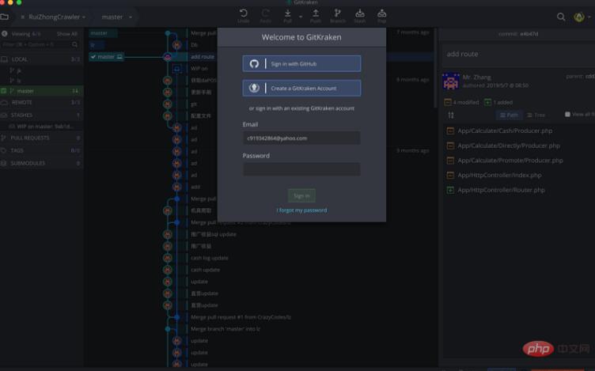This screenshot has height=371, width=595.
Task: Open App/HttpController/Router.php added file
Action: 501,190
